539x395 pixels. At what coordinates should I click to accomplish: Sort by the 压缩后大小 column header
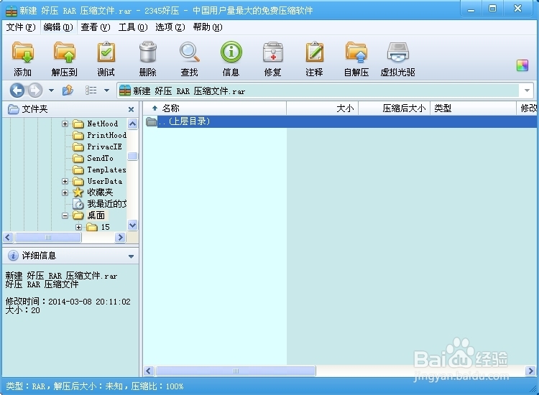point(395,108)
